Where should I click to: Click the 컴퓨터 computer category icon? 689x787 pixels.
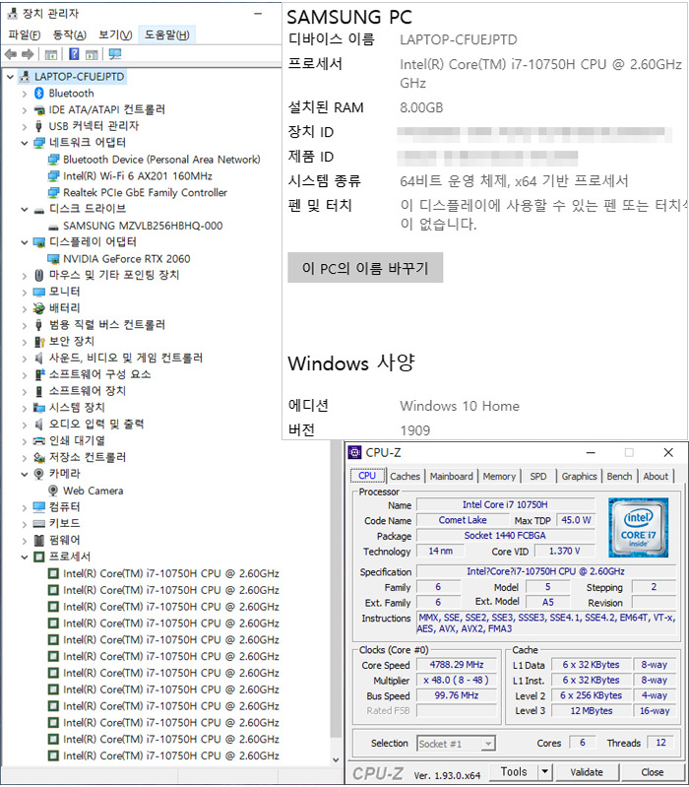coord(39,507)
